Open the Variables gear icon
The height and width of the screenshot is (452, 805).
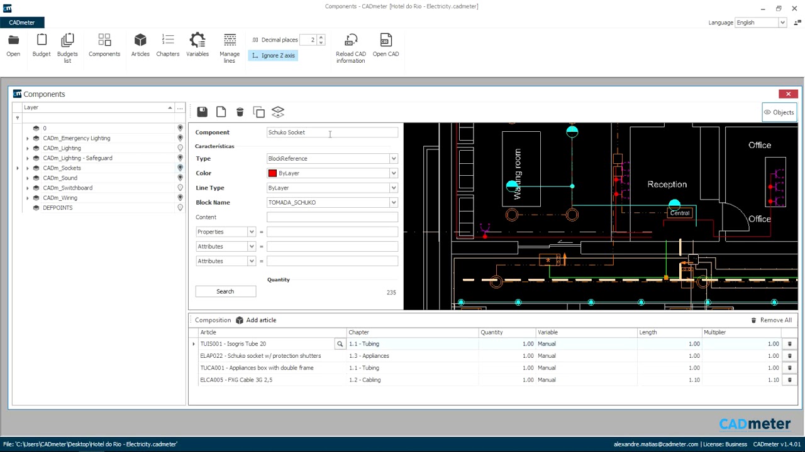coord(197,41)
